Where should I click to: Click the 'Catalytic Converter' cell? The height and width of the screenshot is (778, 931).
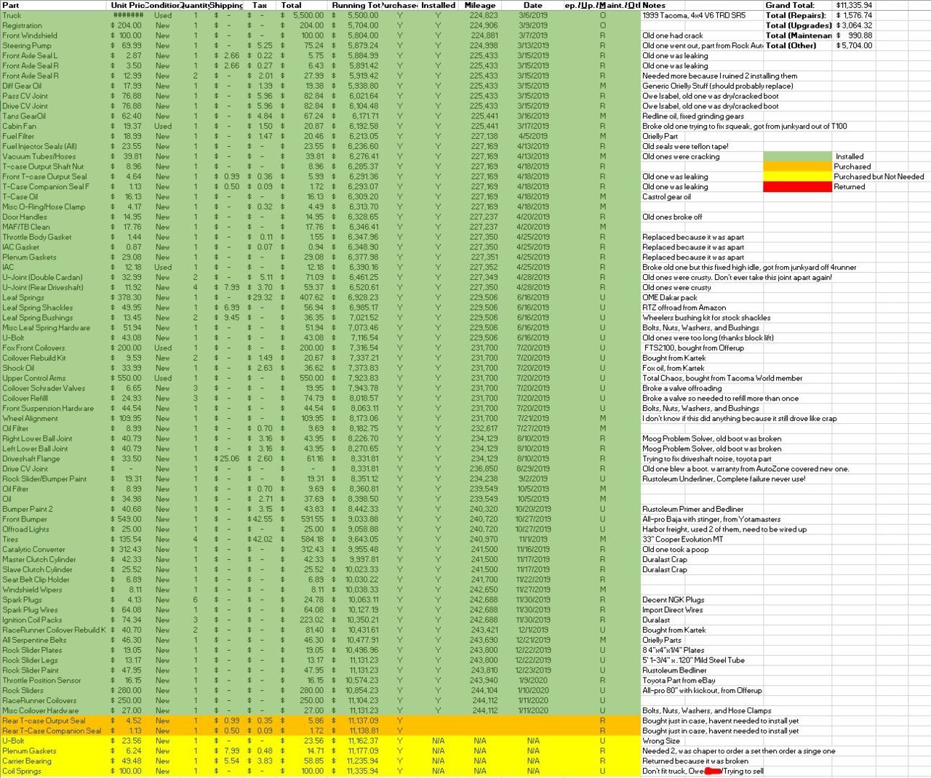[55, 550]
